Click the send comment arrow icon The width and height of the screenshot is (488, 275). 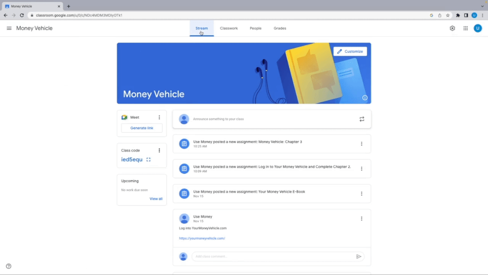tap(358, 257)
